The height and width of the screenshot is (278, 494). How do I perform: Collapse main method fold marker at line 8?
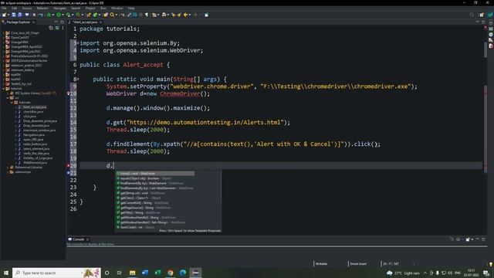pos(78,79)
